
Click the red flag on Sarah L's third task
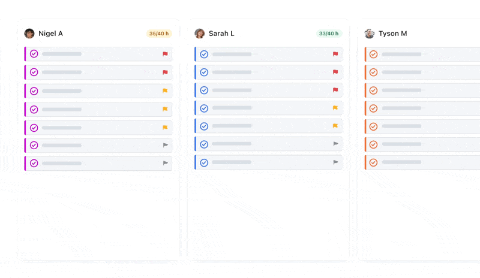335,90
